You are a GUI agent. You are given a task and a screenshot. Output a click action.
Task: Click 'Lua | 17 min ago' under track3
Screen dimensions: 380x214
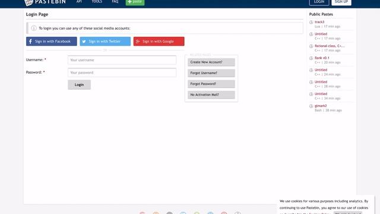[x=327, y=26]
